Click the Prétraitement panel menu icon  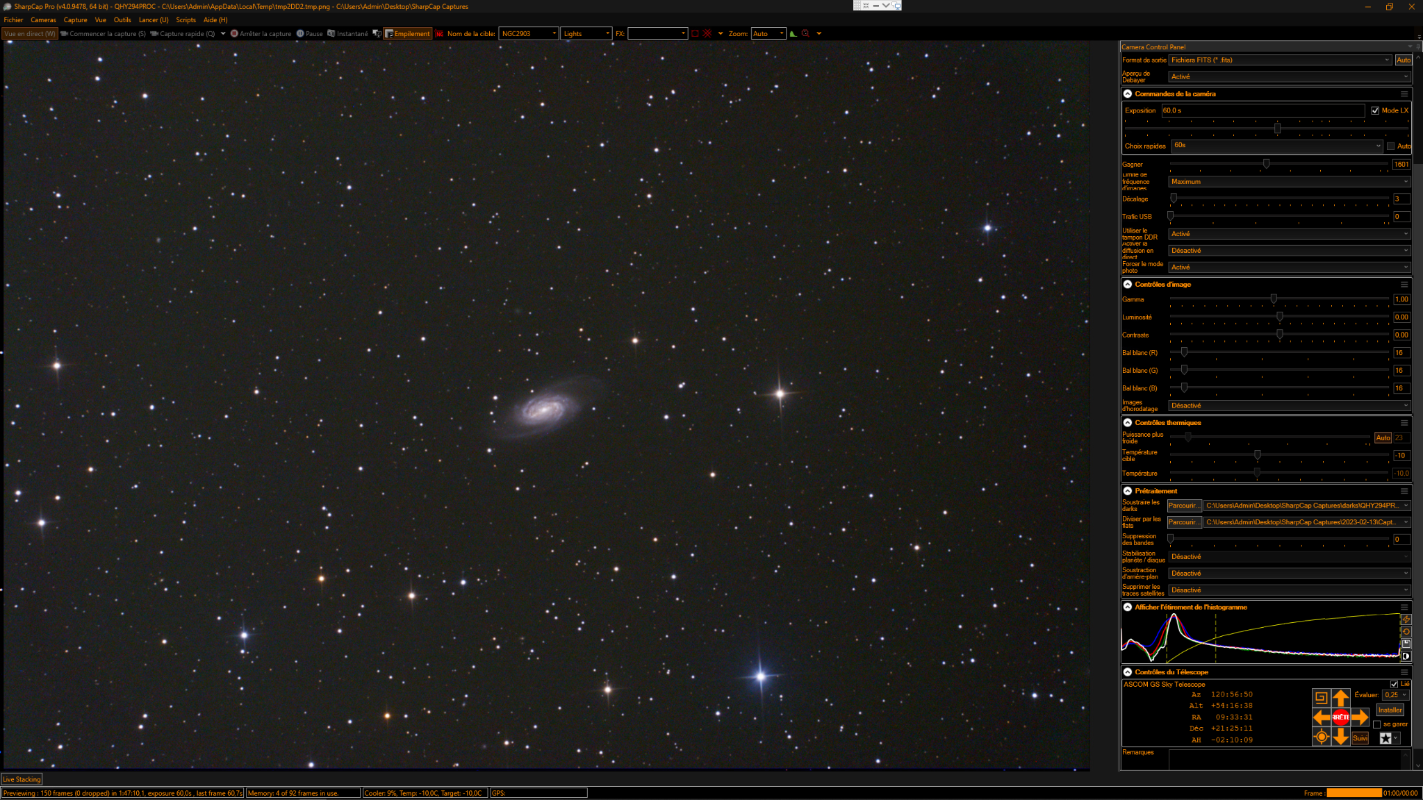[x=1404, y=491]
